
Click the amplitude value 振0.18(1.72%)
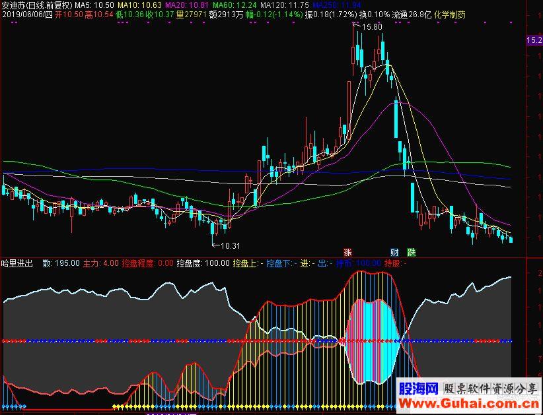tap(331, 15)
